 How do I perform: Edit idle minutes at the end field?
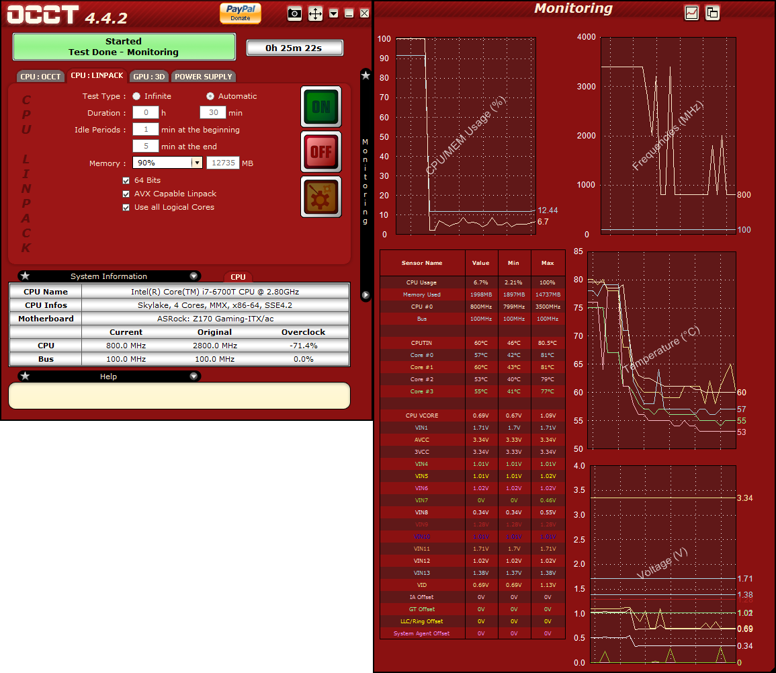pos(146,146)
